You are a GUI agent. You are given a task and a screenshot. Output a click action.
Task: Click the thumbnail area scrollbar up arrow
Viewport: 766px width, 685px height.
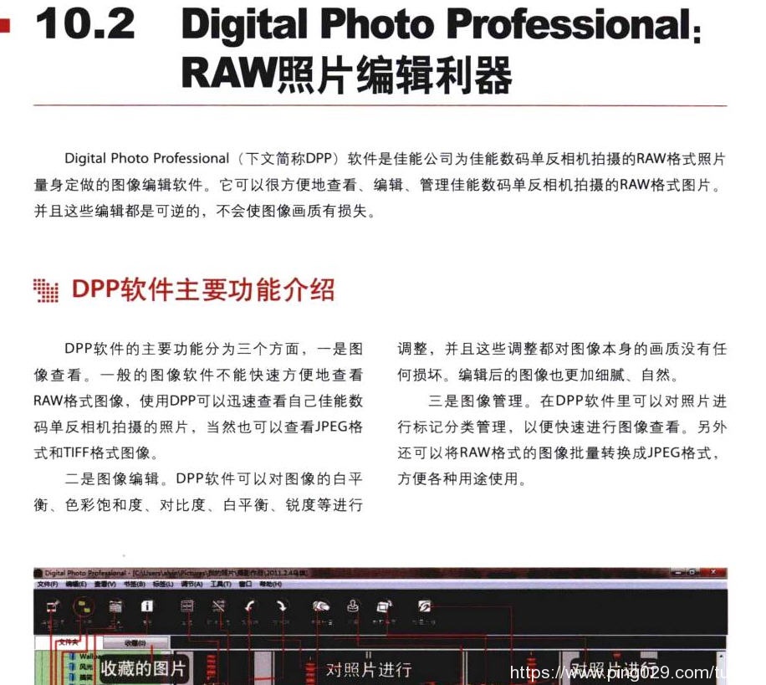722,655
